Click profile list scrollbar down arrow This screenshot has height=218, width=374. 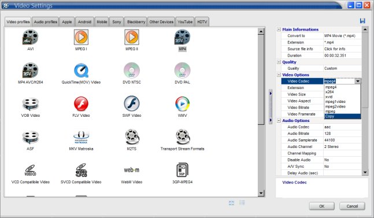(x=261, y=193)
